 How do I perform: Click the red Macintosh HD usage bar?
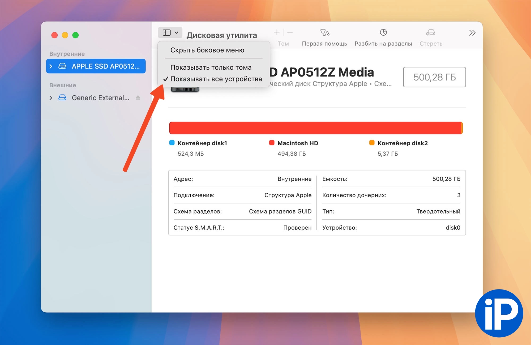click(315, 128)
